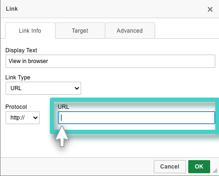Open the Advanced tab
This screenshot has width=219, height=176.
click(x=130, y=30)
